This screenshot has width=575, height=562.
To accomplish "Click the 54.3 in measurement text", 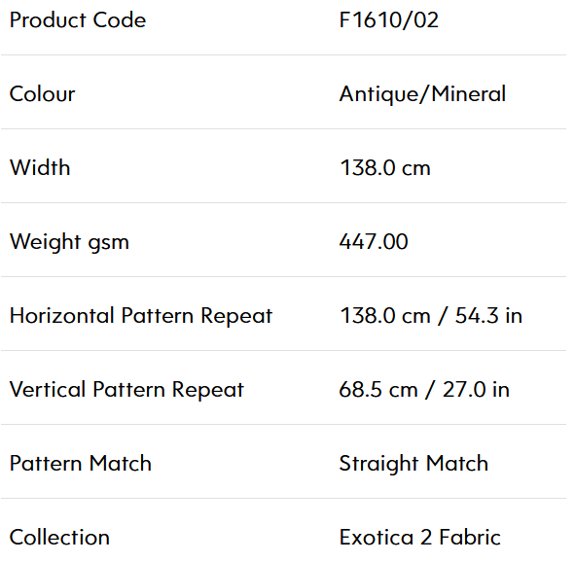I will 488,315.
